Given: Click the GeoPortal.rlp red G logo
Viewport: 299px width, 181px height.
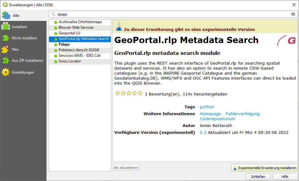Looking at the screenshot, I should coord(286,41).
